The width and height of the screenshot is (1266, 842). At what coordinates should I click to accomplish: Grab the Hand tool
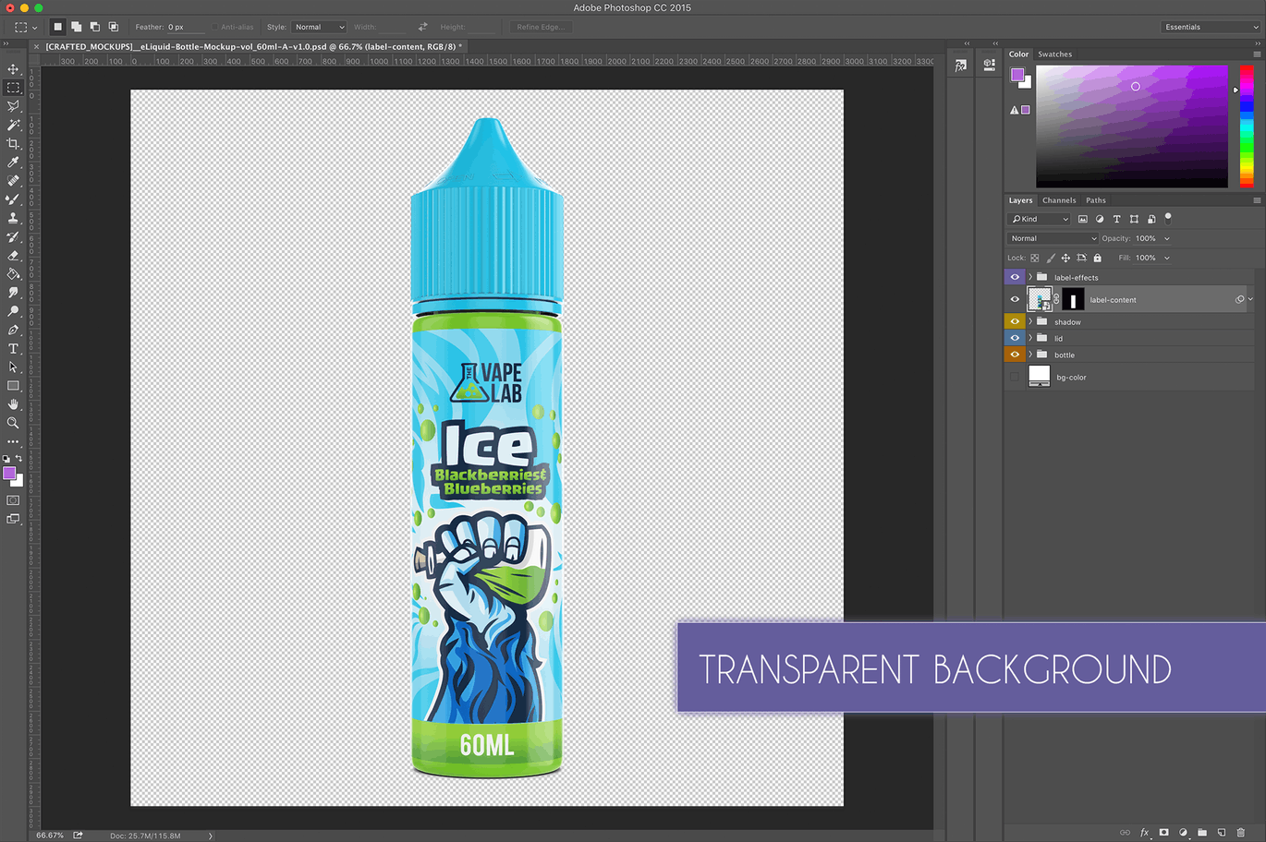tap(13, 403)
